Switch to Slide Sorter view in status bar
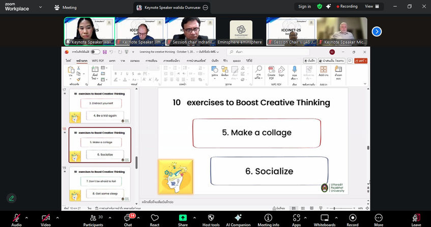 303,208
